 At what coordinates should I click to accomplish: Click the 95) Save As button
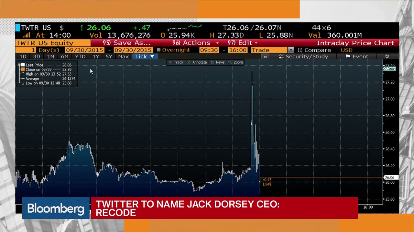point(126,43)
